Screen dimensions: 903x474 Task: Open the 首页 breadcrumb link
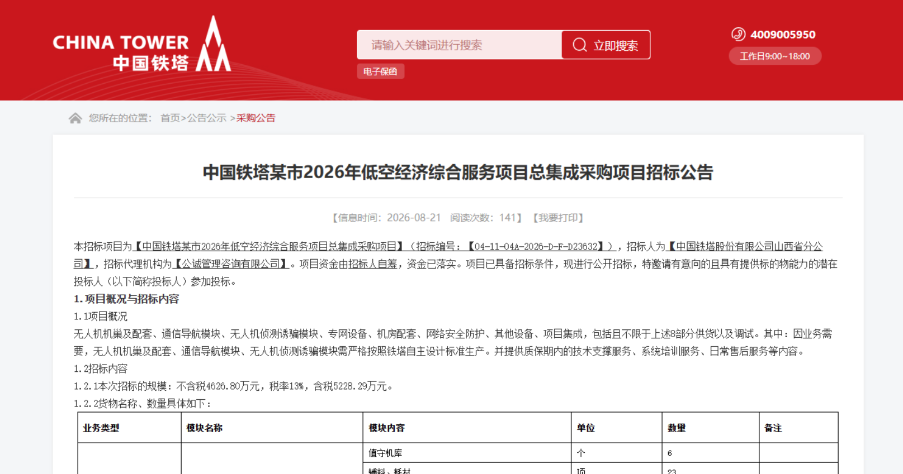point(170,118)
